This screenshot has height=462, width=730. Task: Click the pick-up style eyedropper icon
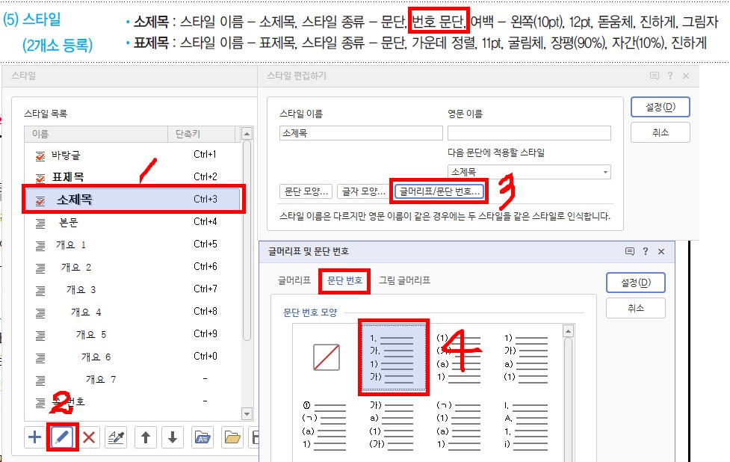(x=117, y=437)
